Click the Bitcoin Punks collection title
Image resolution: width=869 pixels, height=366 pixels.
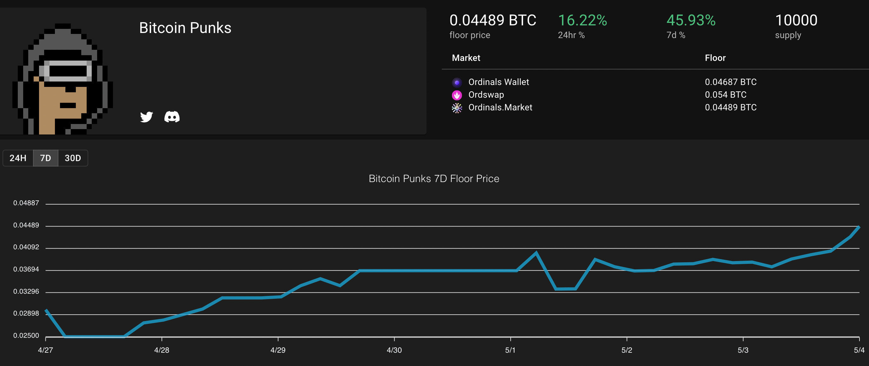tap(185, 28)
